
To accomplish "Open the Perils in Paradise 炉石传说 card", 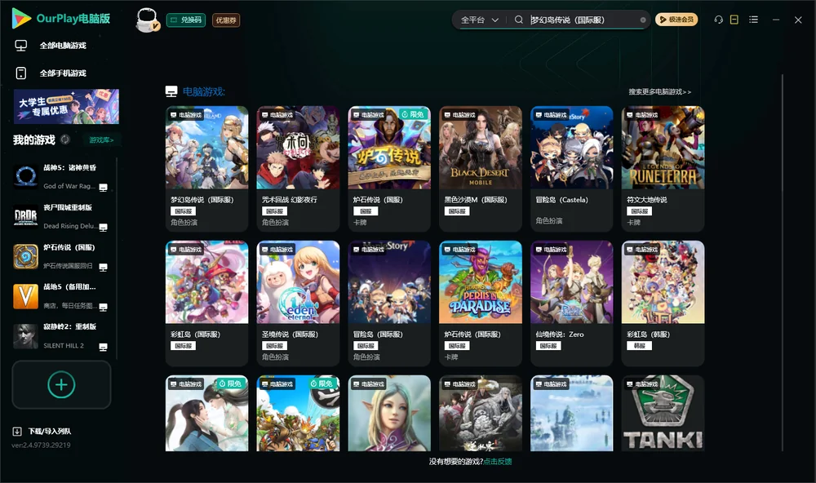I will click(481, 304).
